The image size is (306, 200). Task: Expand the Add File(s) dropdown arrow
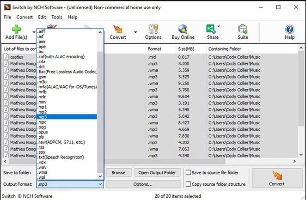pyautogui.click(x=34, y=32)
